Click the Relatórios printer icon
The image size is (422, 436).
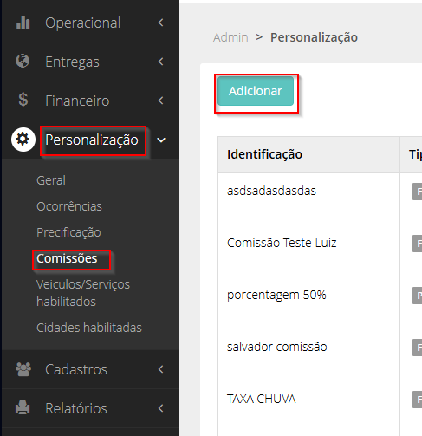[23, 407]
